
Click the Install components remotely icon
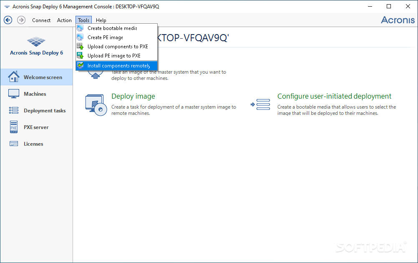(x=80, y=65)
